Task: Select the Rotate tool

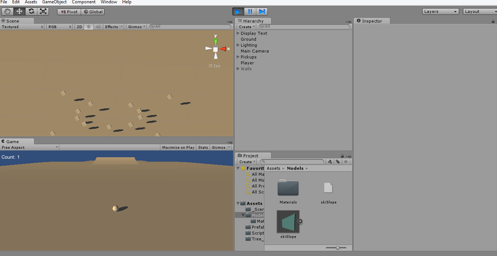Action: tap(31, 11)
